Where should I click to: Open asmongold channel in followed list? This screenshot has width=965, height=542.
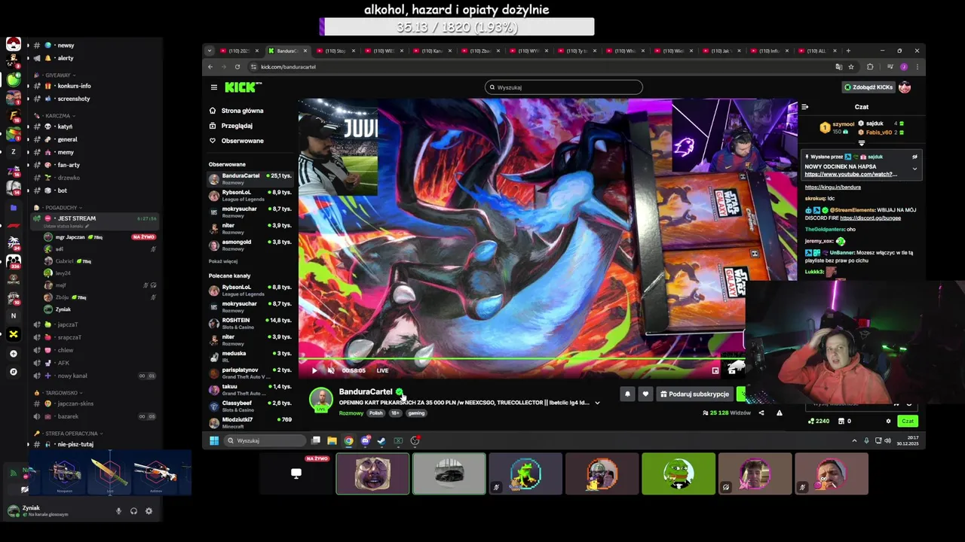click(250, 245)
